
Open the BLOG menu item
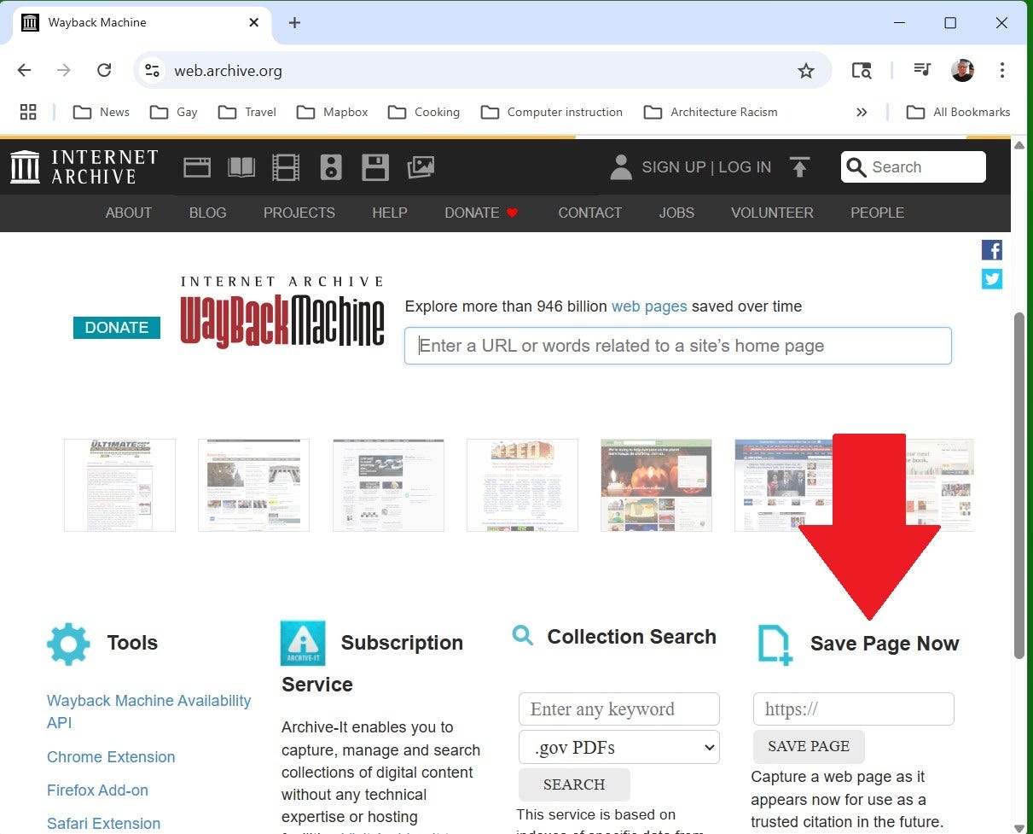tap(208, 213)
